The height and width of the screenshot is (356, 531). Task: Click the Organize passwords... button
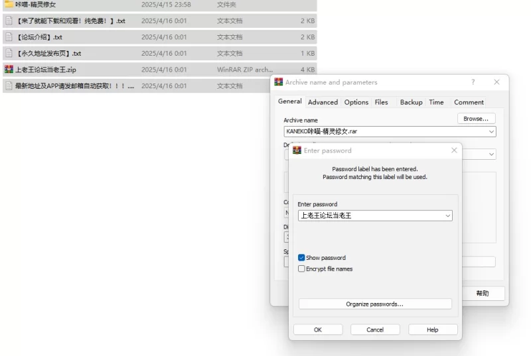point(374,304)
